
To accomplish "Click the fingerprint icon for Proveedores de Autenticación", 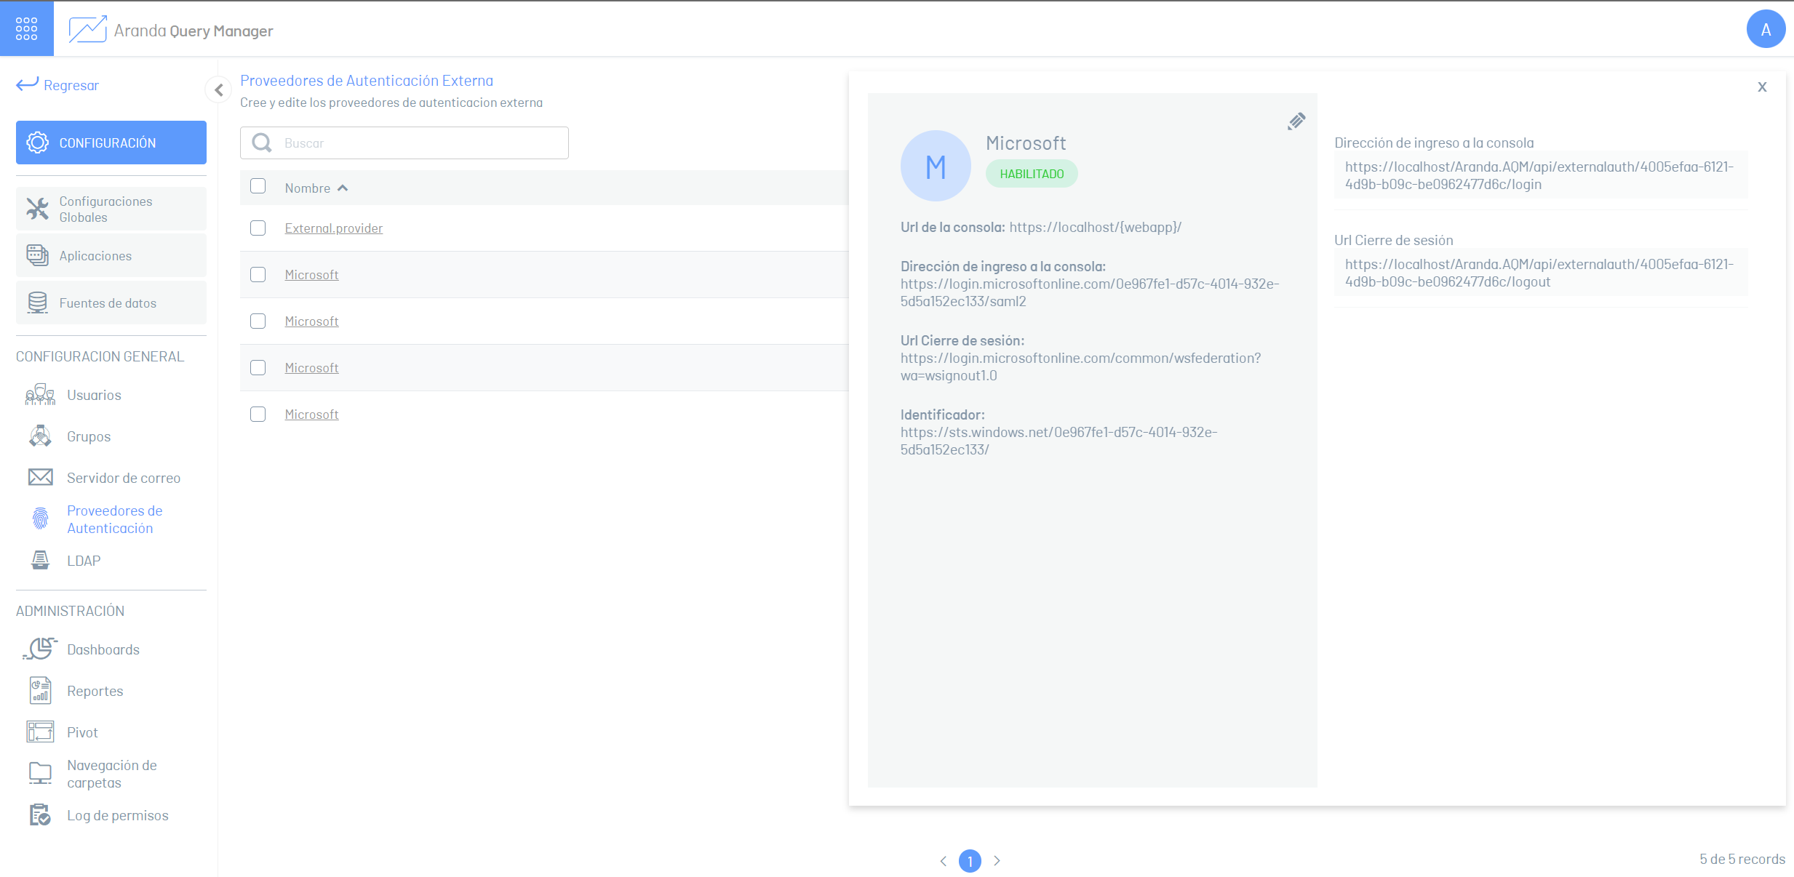I will click(41, 518).
